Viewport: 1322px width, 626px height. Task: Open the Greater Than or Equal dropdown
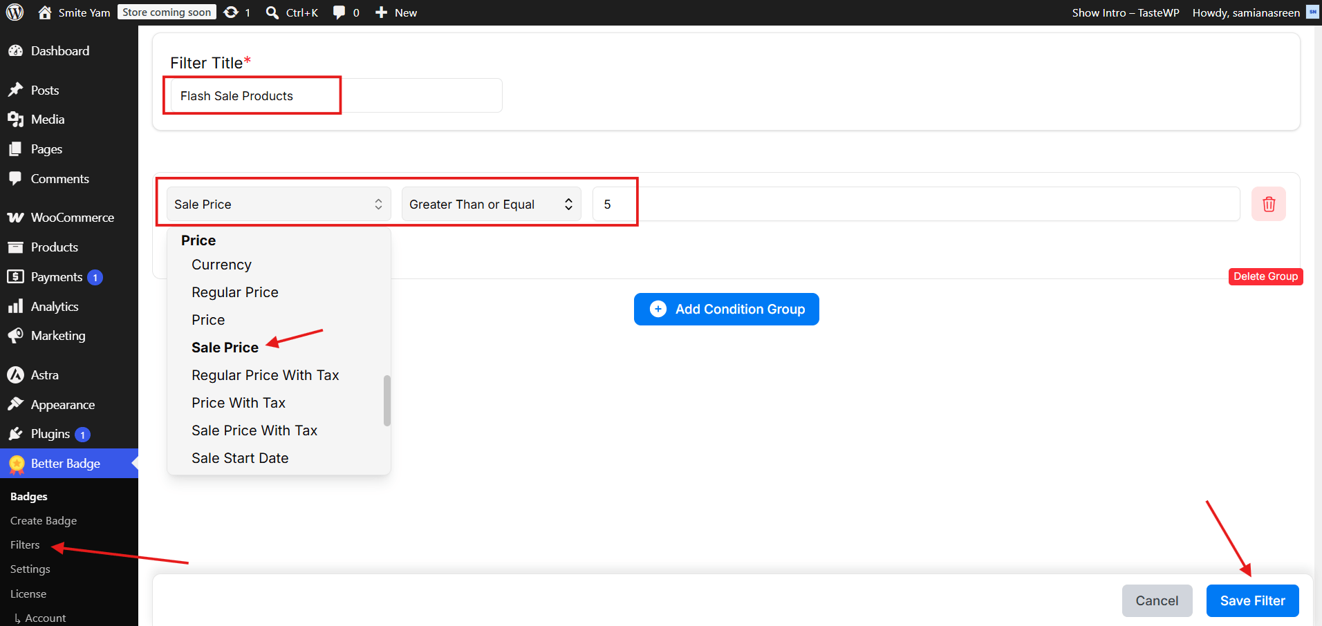coord(491,204)
